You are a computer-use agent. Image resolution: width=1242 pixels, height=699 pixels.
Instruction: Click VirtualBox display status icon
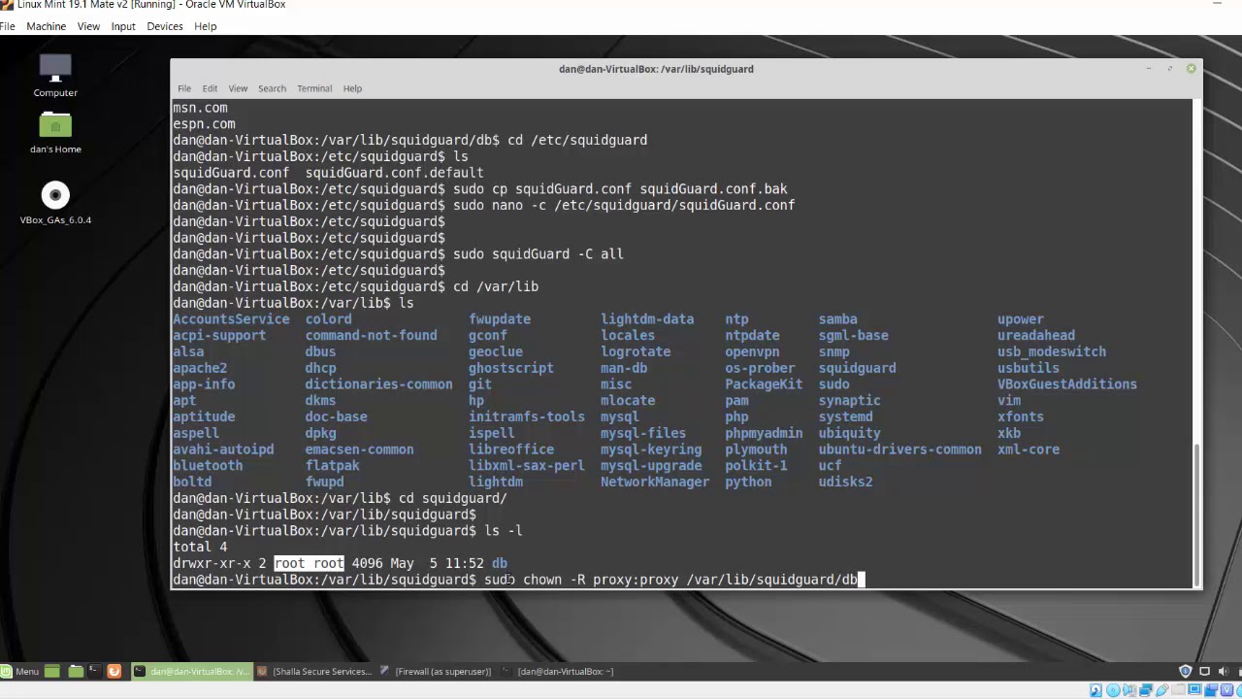(1195, 690)
